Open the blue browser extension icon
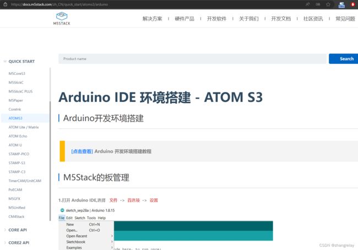The width and height of the screenshot is (358, 250). click(341, 4)
